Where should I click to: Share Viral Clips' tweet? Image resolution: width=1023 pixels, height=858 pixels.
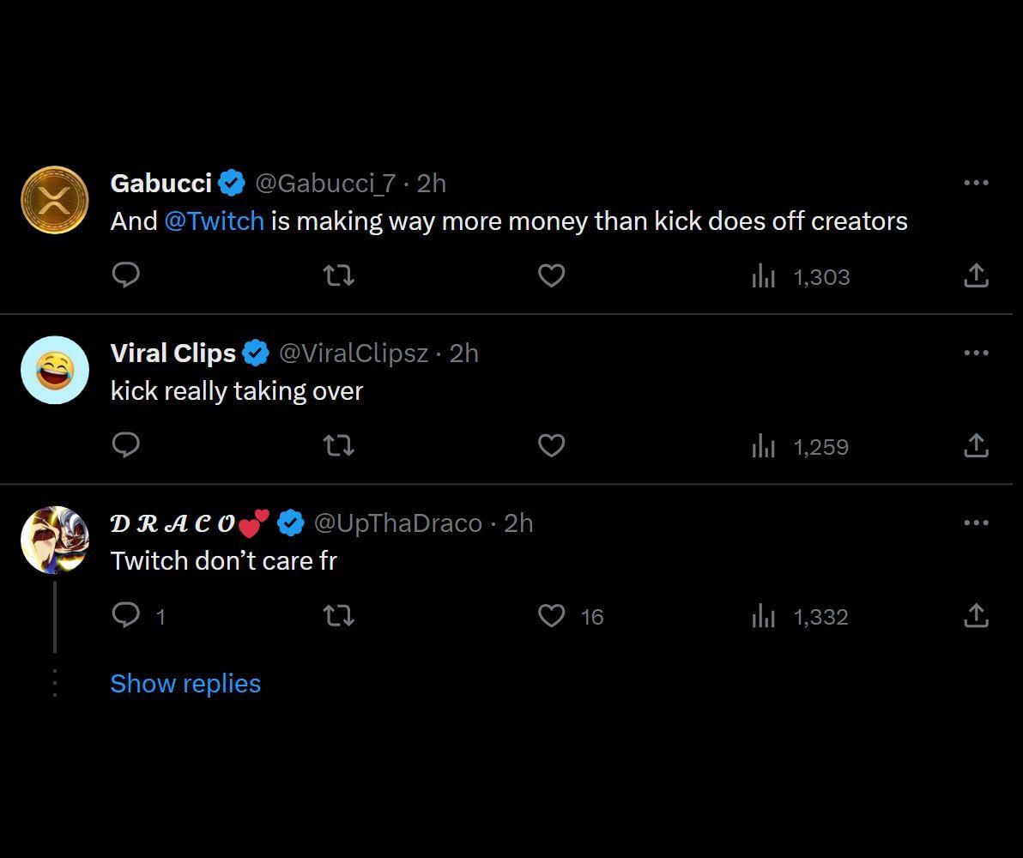976,445
